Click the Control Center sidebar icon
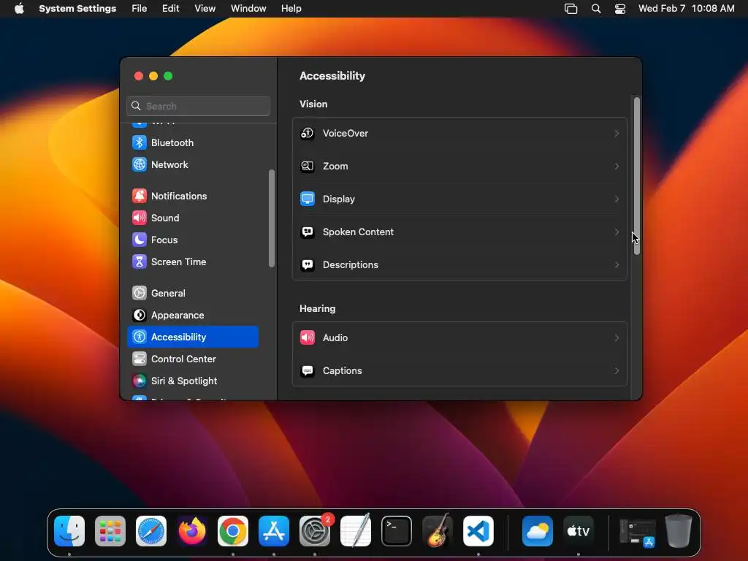Viewport: 748px width, 561px height. click(140, 359)
